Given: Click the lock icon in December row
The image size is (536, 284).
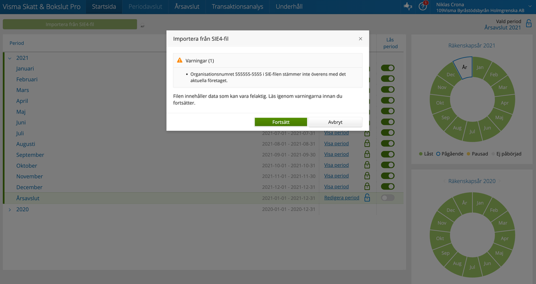Looking at the screenshot, I should (x=367, y=187).
